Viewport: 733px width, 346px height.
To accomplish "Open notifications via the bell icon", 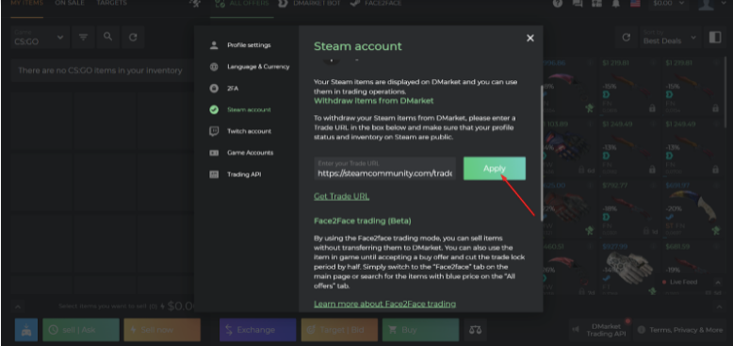I will coord(616,3).
